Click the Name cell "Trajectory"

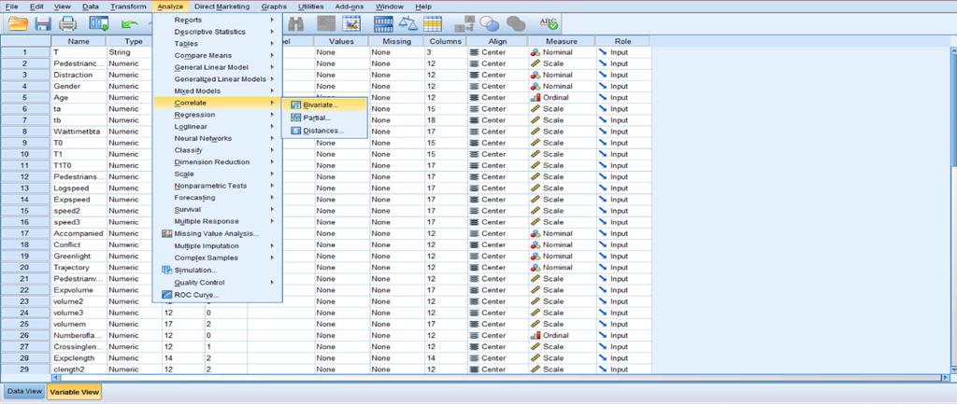(79, 268)
